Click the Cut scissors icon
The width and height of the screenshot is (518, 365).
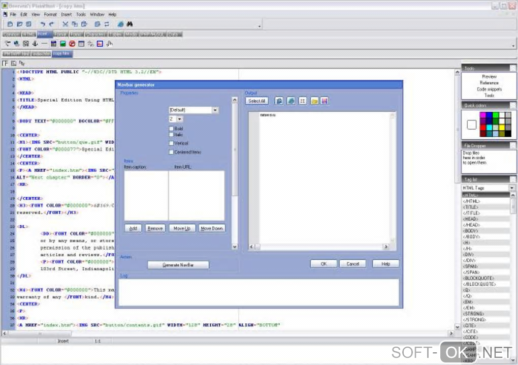65,24
